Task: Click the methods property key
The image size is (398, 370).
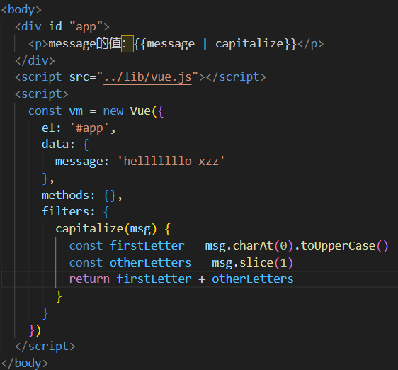Action: pyautogui.click(x=65, y=195)
